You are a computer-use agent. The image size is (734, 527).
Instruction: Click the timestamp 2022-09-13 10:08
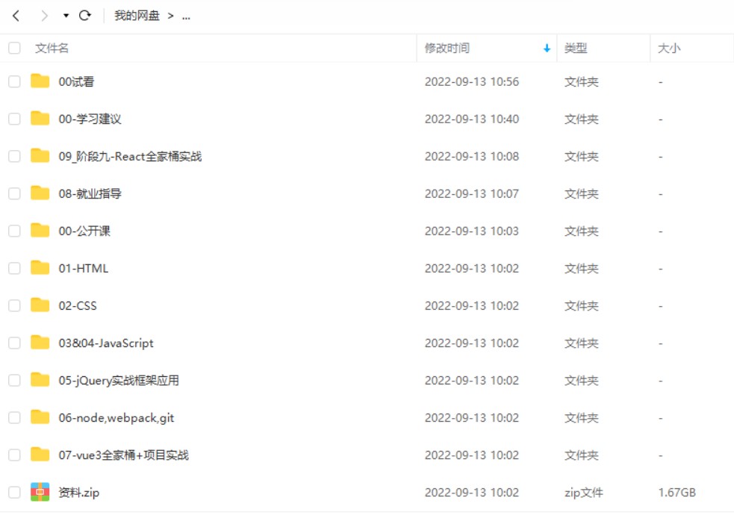(x=472, y=156)
